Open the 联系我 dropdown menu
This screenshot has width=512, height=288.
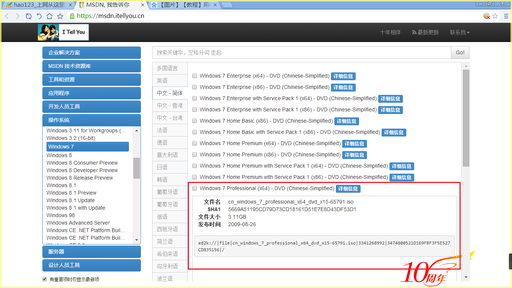click(x=460, y=33)
